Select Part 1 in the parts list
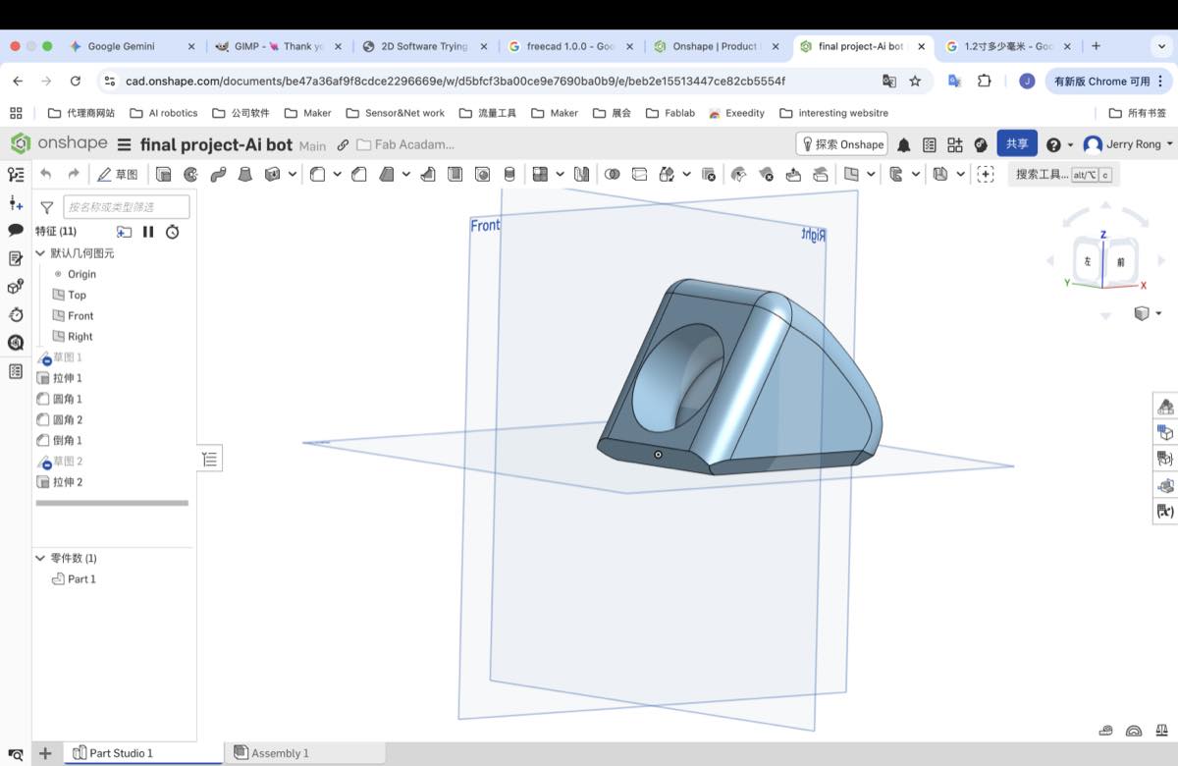This screenshot has height=766, width=1178. (81, 579)
